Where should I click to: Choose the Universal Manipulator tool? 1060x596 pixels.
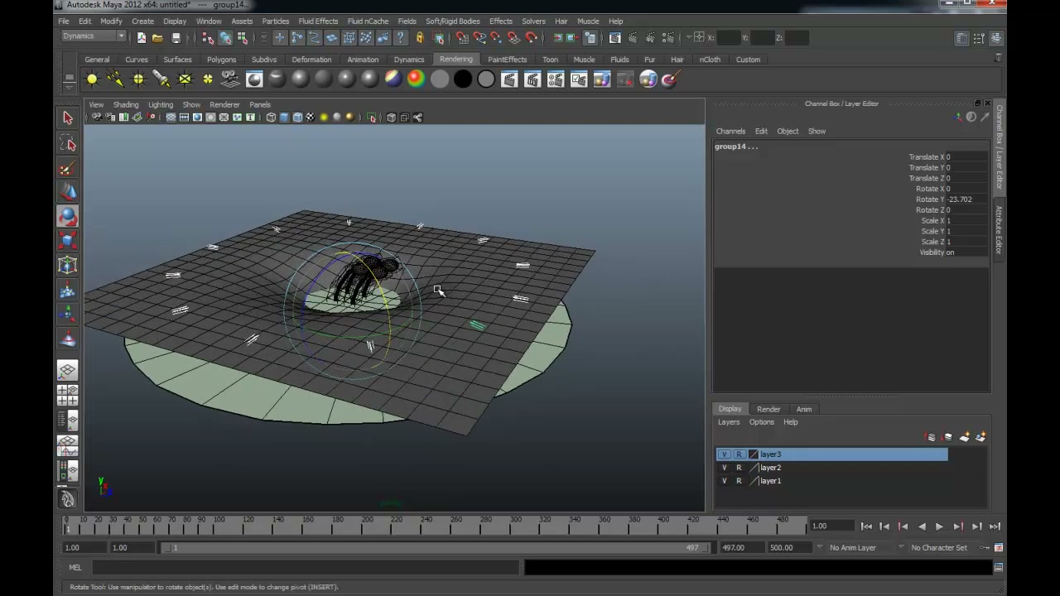click(x=68, y=265)
